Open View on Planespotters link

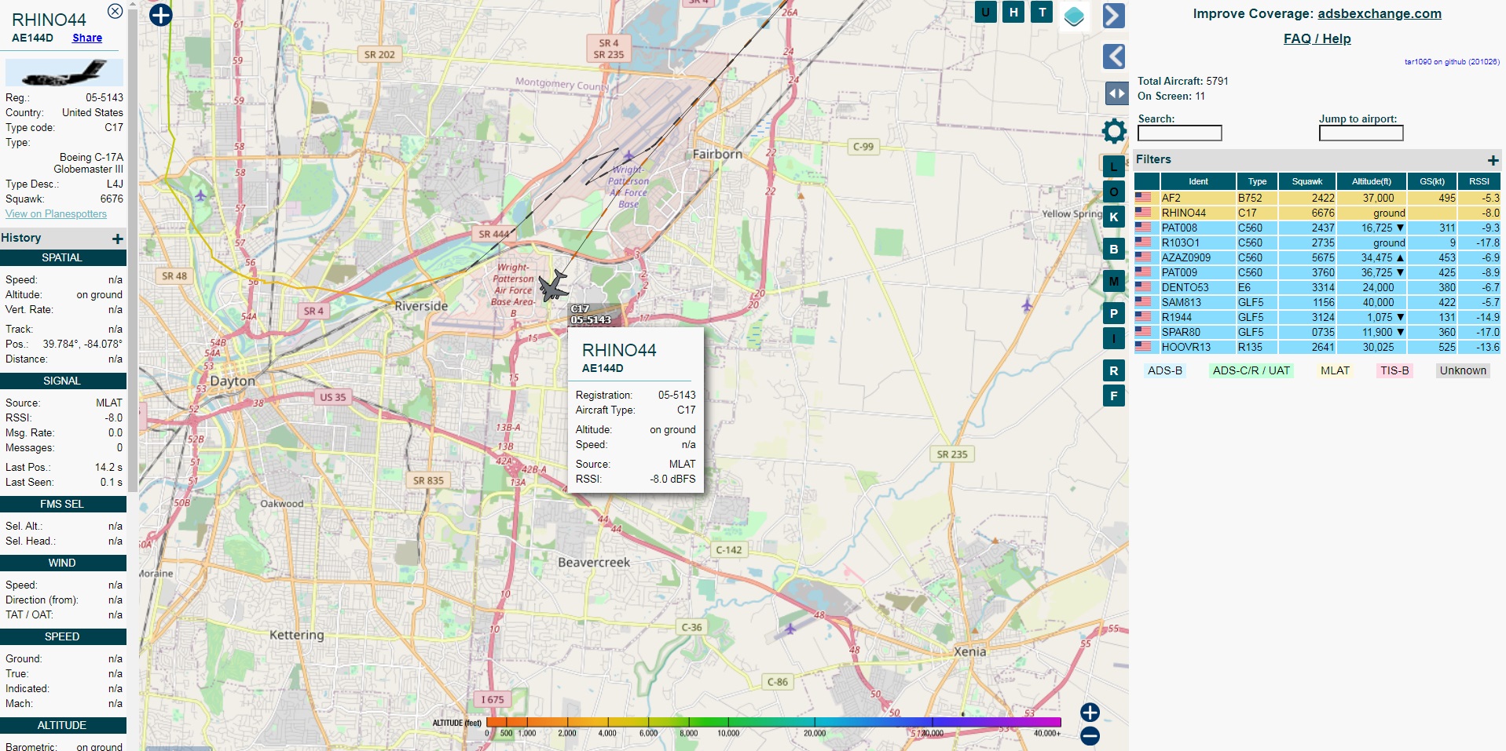(56, 213)
